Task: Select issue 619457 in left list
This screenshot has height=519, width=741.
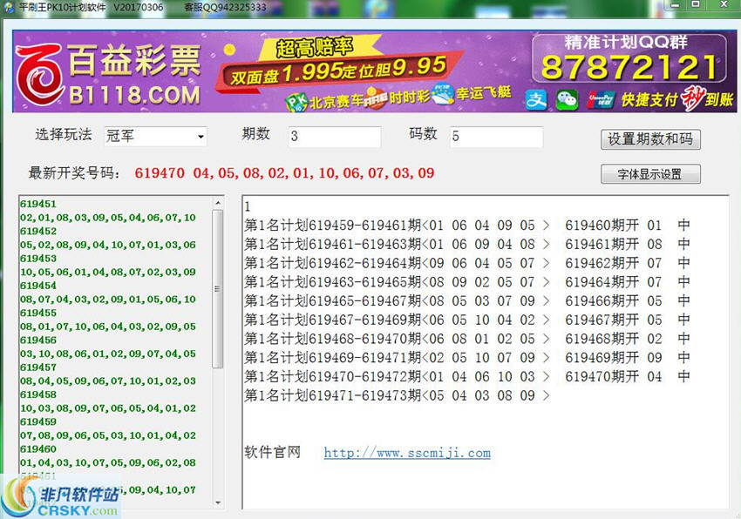Action: (37, 367)
